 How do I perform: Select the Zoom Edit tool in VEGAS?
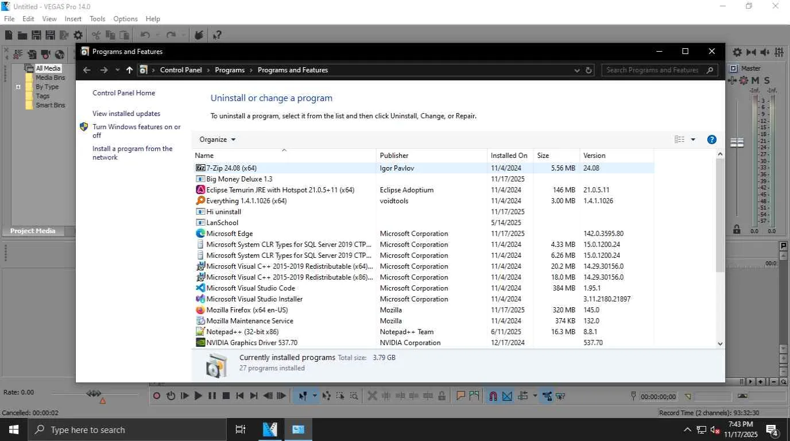tap(354, 396)
